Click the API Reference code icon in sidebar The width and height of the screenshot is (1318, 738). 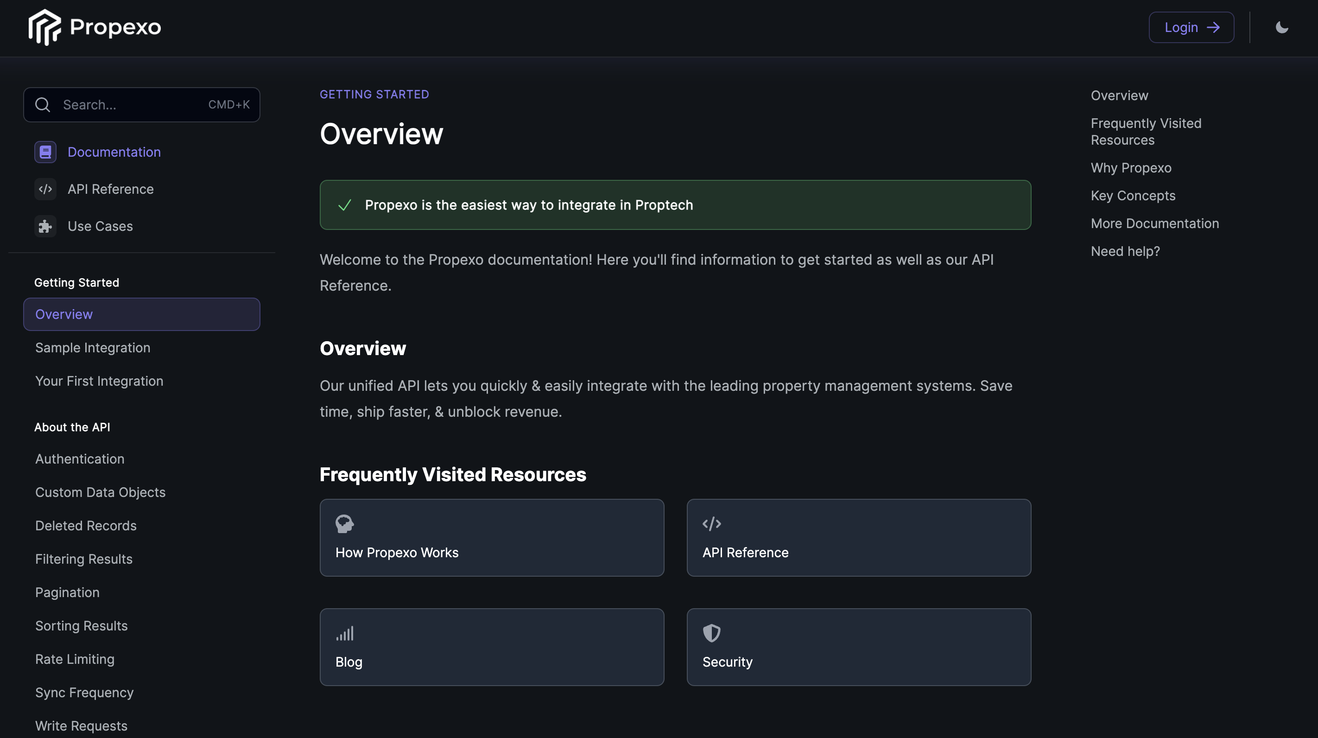coord(45,189)
